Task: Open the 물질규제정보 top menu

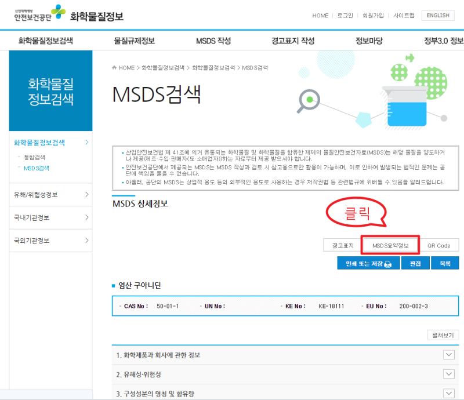Action: [135, 41]
